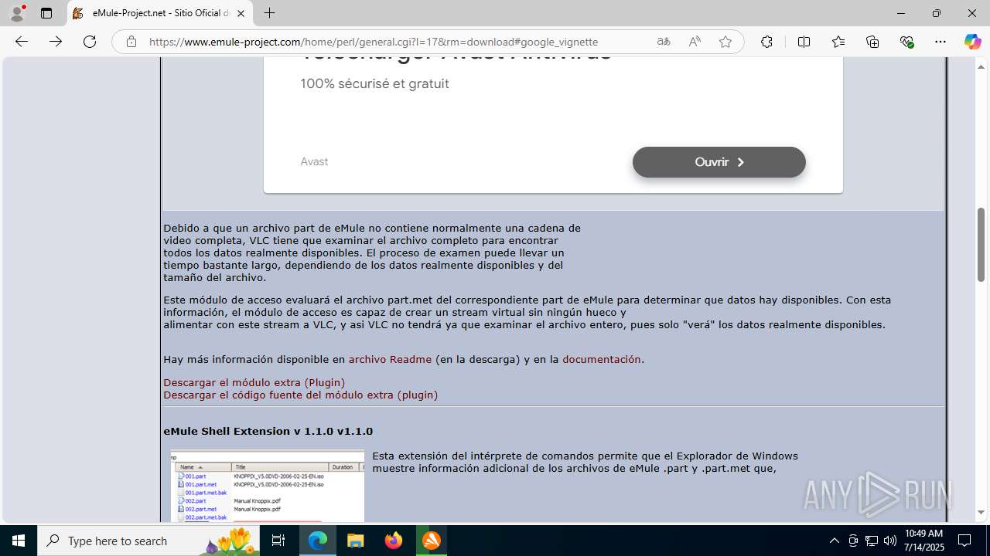Open Collections icon in toolbar

pos(872,42)
